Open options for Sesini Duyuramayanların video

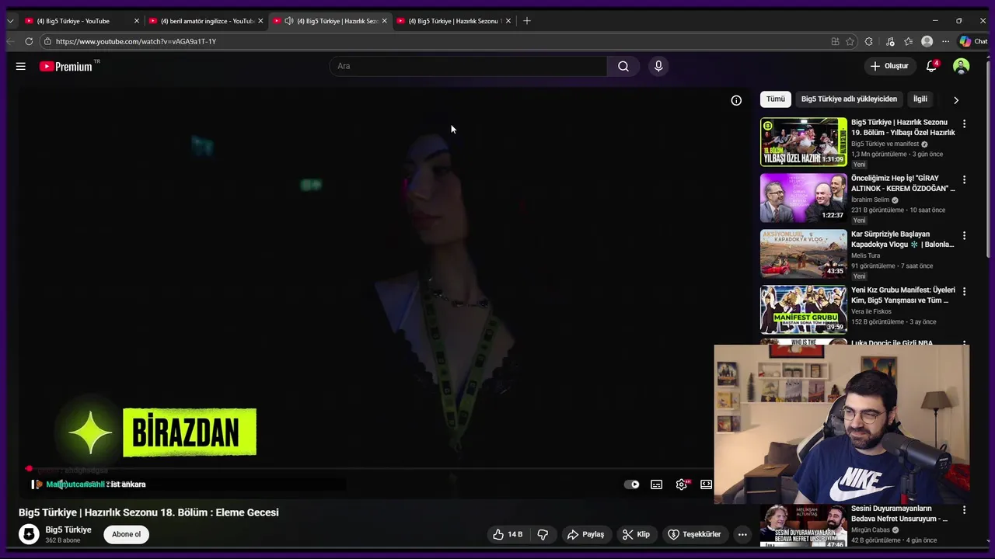(964, 510)
